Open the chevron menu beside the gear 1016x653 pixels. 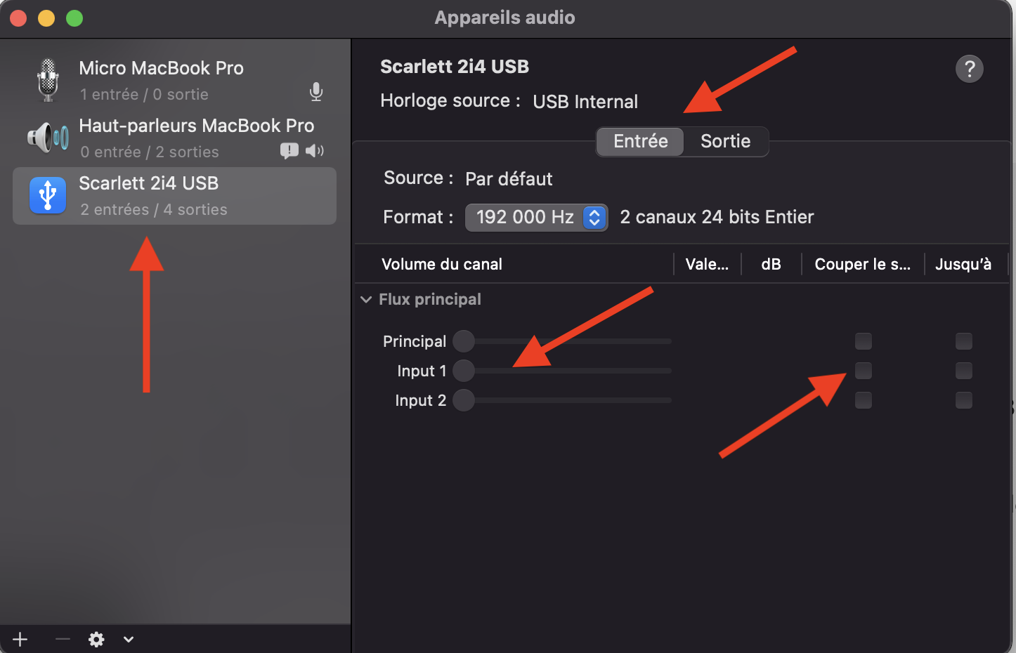click(129, 639)
